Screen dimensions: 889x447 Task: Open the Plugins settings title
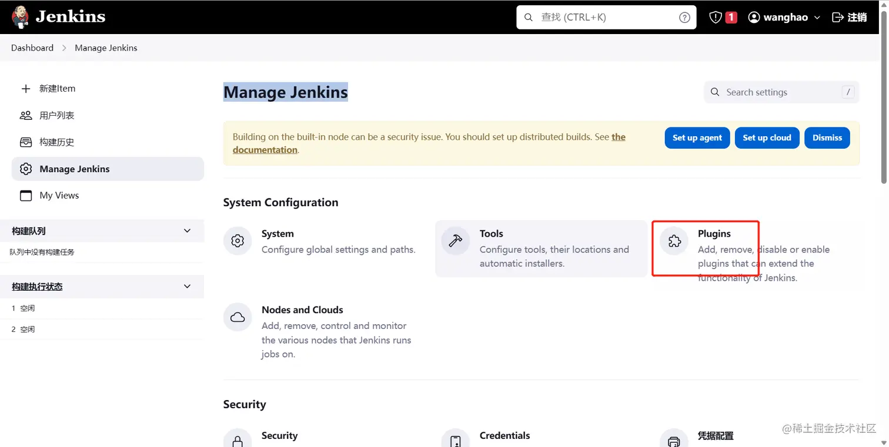pyautogui.click(x=714, y=234)
